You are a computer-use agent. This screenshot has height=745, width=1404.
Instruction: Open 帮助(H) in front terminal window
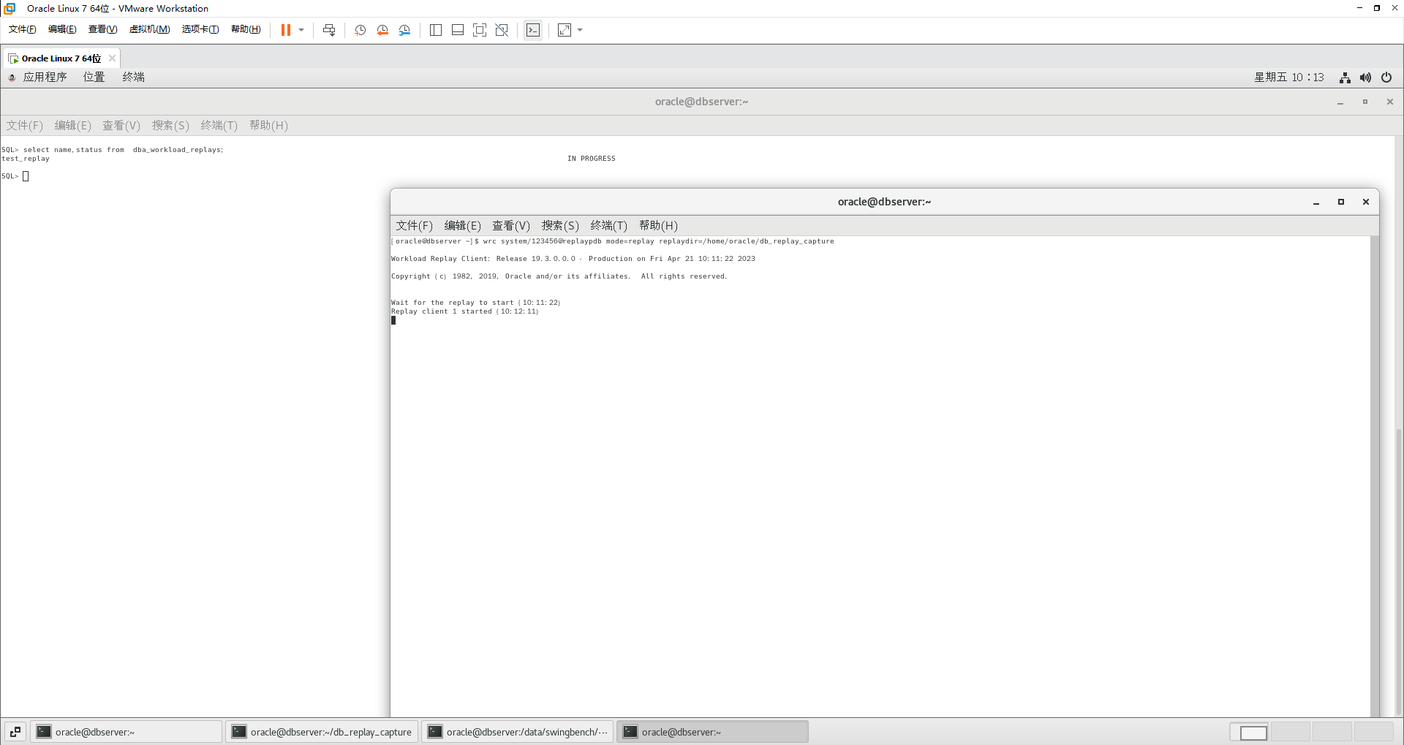coord(658,226)
